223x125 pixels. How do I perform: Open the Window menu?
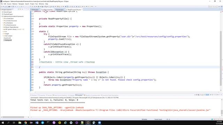click(x=41, y=4)
